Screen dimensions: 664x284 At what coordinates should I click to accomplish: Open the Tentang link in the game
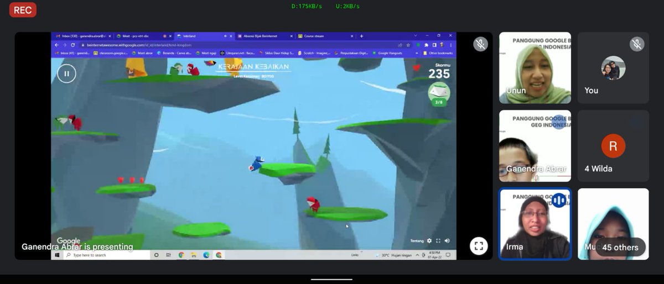pyautogui.click(x=417, y=241)
